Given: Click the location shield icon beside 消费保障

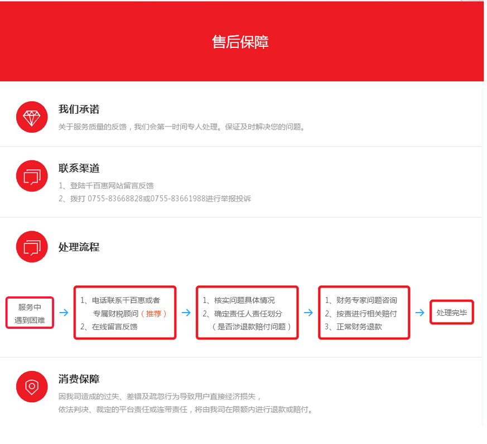Looking at the screenshot, I should coord(31,386).
